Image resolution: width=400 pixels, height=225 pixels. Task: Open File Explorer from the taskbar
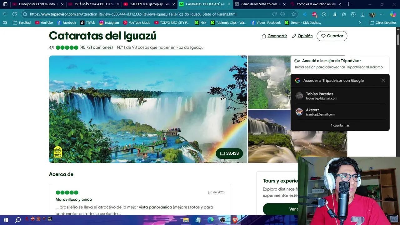click(x=186, y=220)
